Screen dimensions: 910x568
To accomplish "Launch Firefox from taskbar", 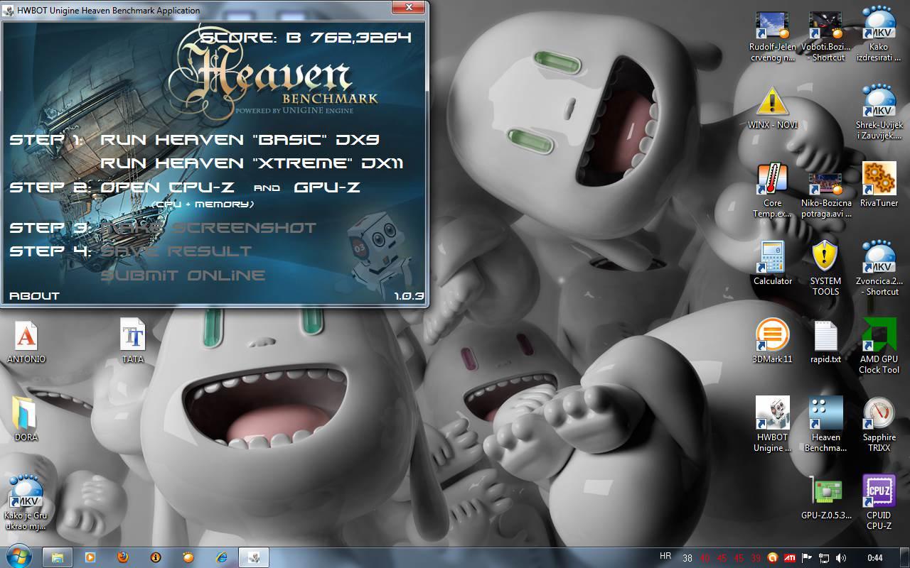I will (x=123, y=557).
